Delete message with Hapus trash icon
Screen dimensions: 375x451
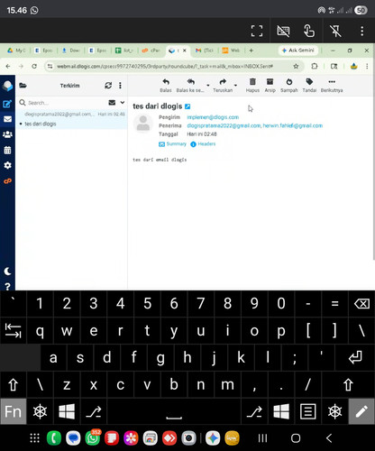[252, 86]
